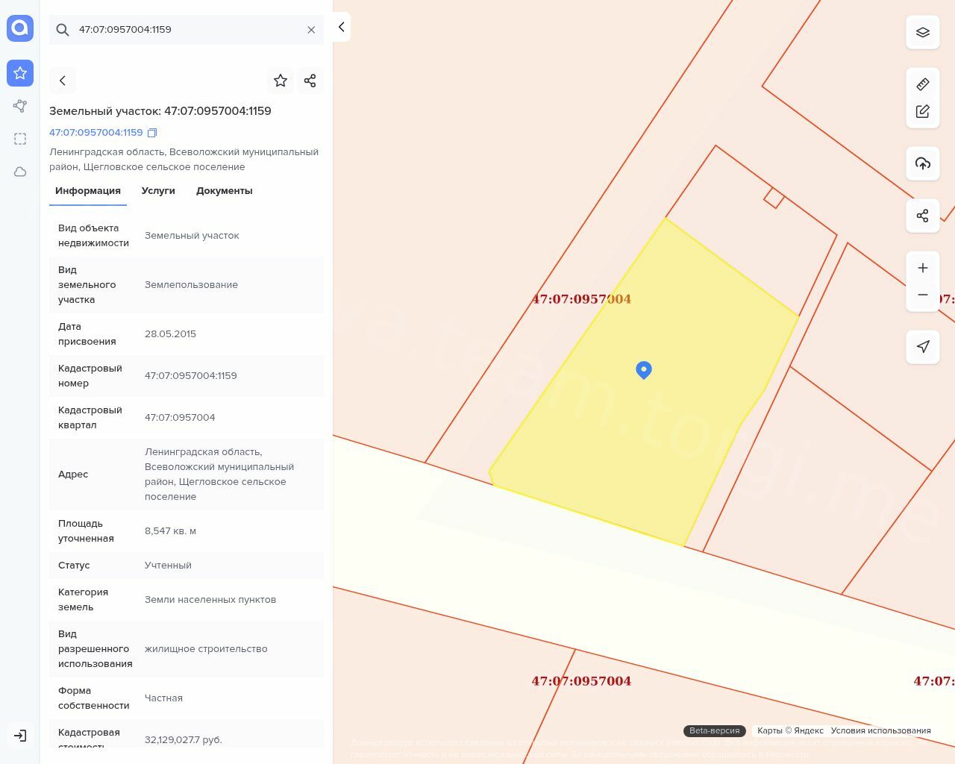The height and width of the screenshot is (764, 955).
Task: Share the parcel from panel header
Action: point(310,81)
